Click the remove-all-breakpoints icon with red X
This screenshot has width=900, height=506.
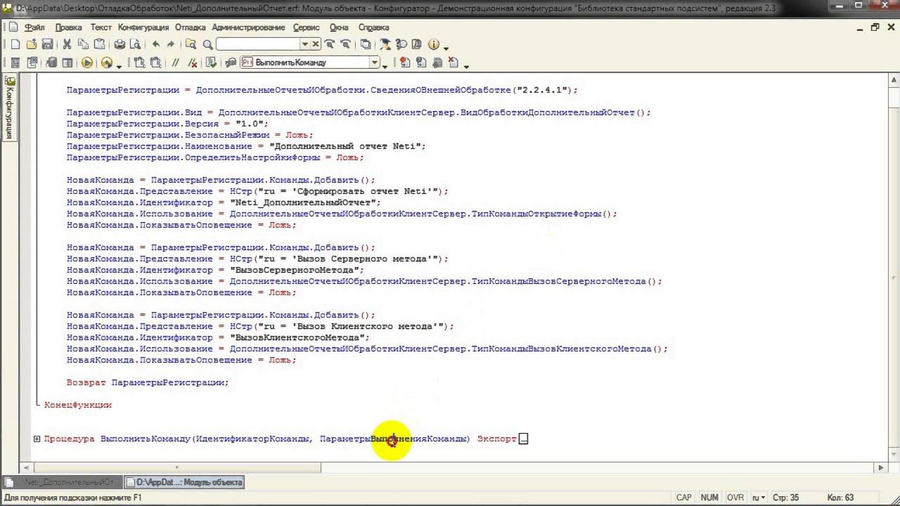coord(453,63)
